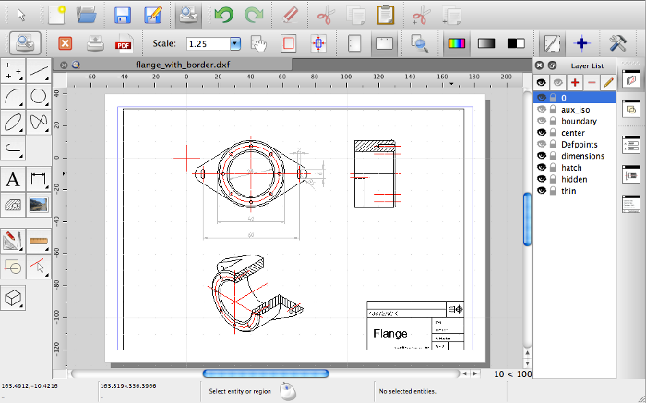Select the Ellipse drawing tool
The width and height of the screenshot is (646, 403).
14,121
